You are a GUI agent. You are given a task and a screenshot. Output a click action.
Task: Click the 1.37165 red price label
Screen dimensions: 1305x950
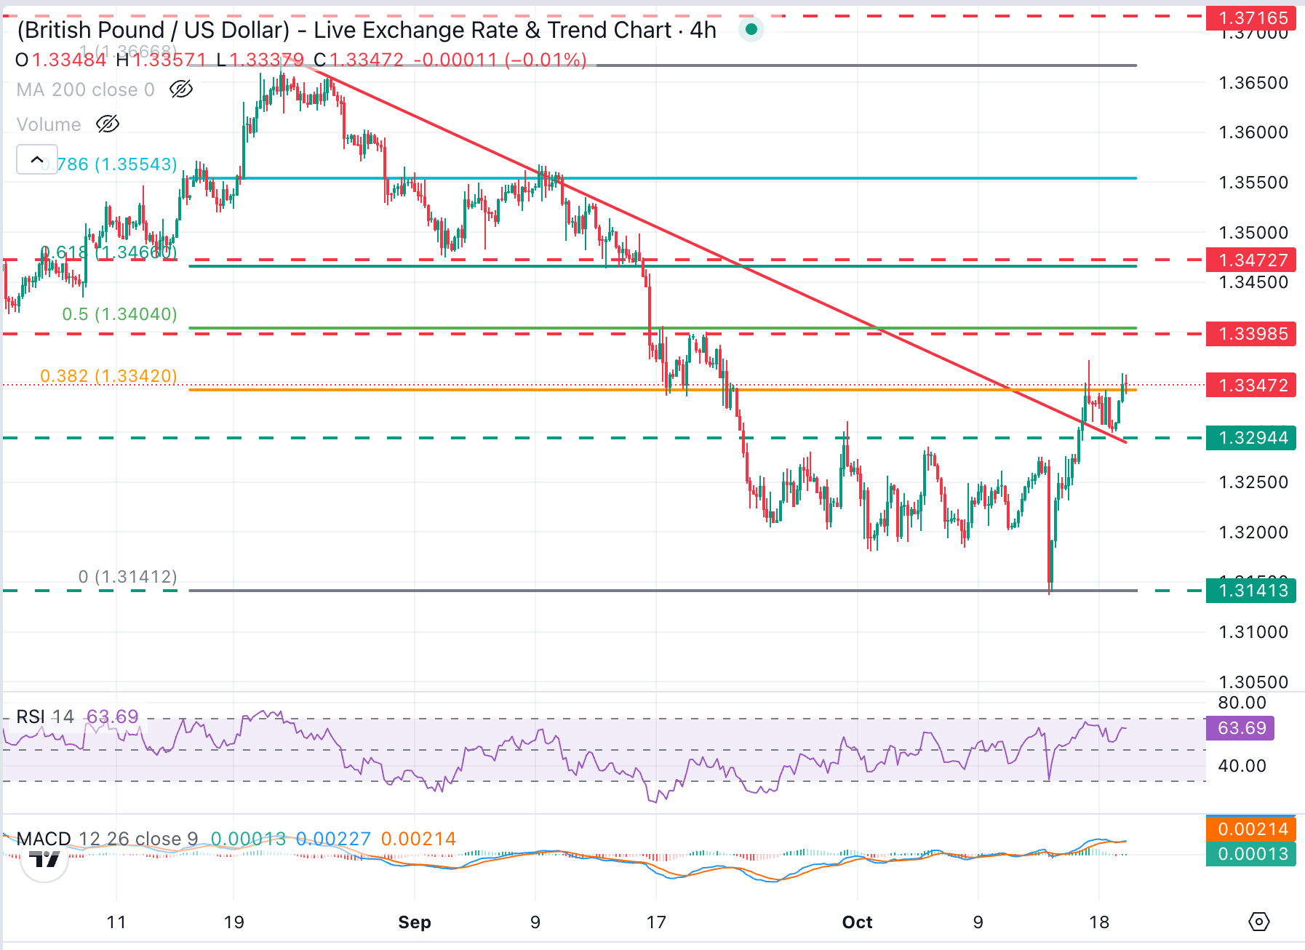pos(1251,18)
